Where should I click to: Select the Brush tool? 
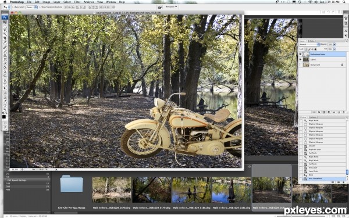[5, 52]
